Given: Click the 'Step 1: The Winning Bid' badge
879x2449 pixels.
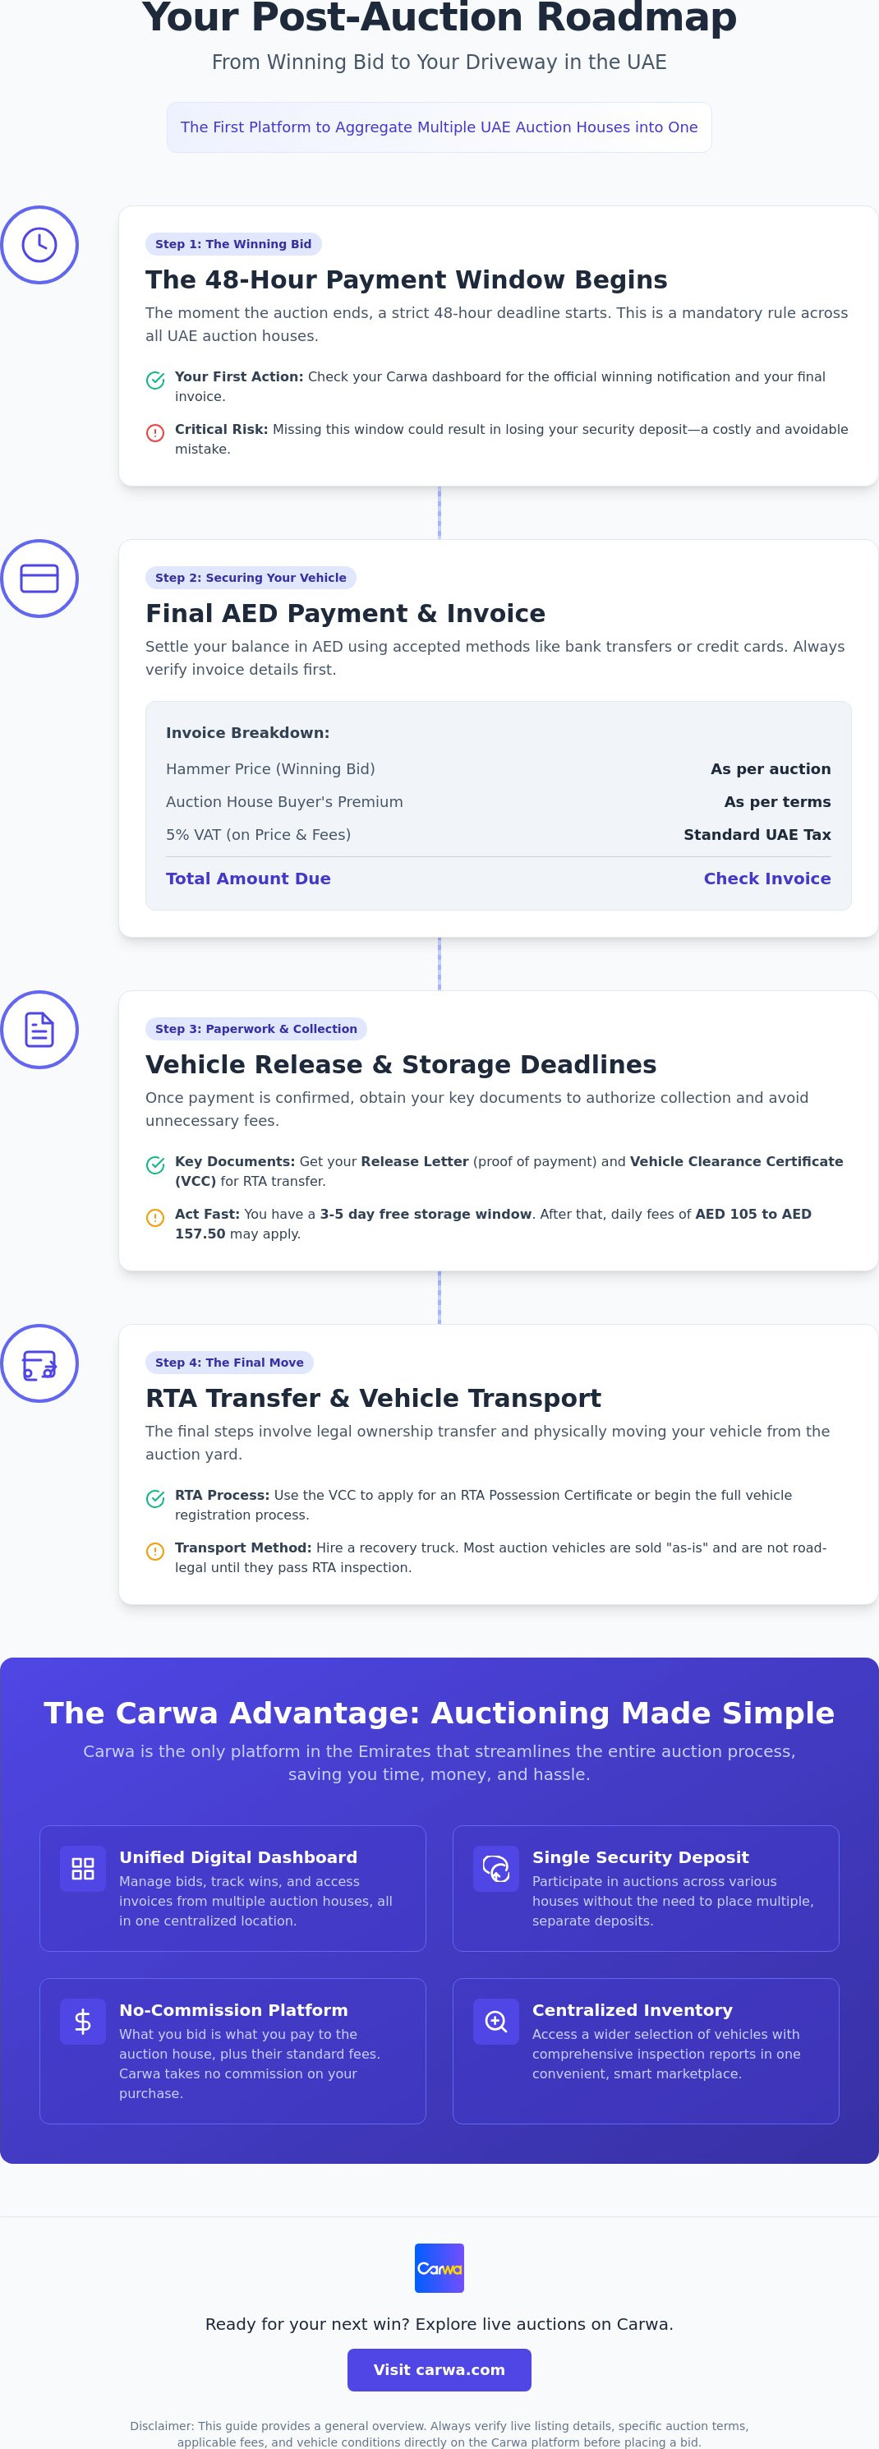Looking at the screenshot, I should pos(234,244).
